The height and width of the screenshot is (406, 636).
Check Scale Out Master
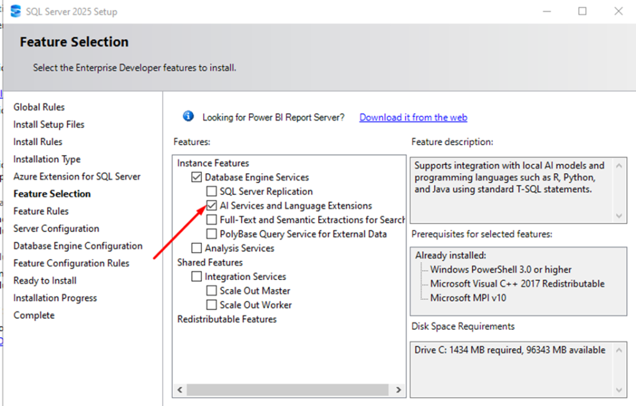click(211, 291)
